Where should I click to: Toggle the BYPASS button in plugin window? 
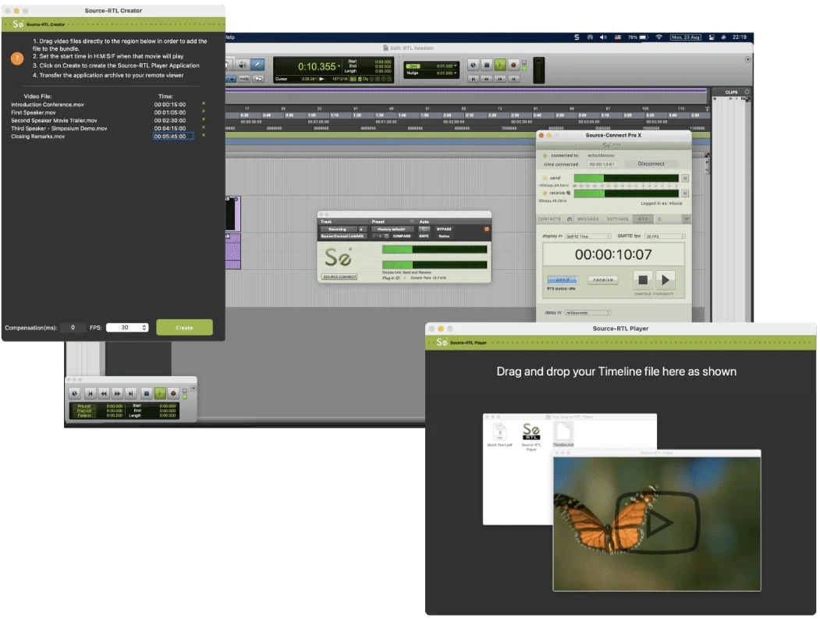[x=444, y=229]
